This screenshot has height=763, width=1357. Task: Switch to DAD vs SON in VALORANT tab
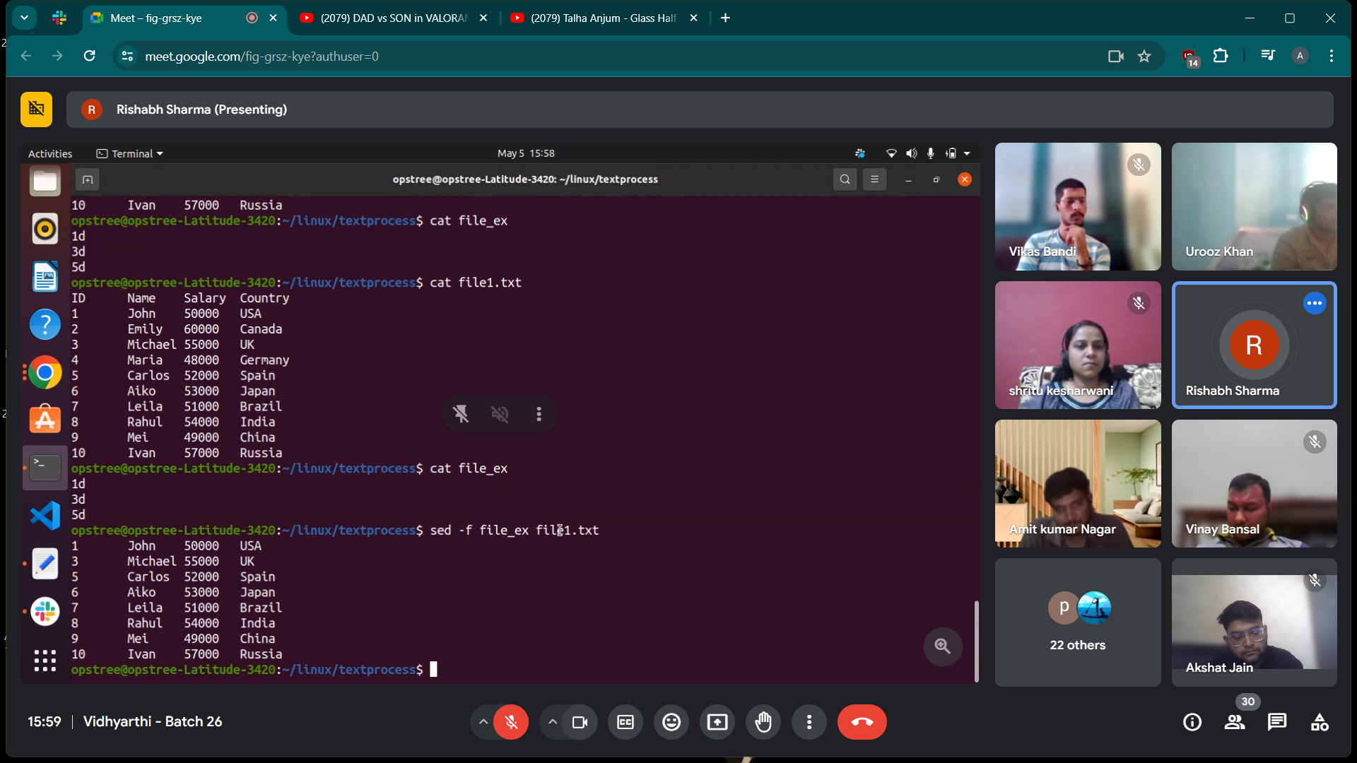(393, 18)
